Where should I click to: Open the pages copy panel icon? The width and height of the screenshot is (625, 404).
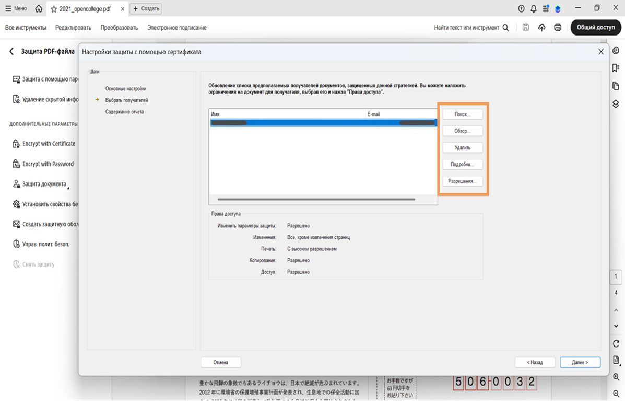[x=616, y=86]
